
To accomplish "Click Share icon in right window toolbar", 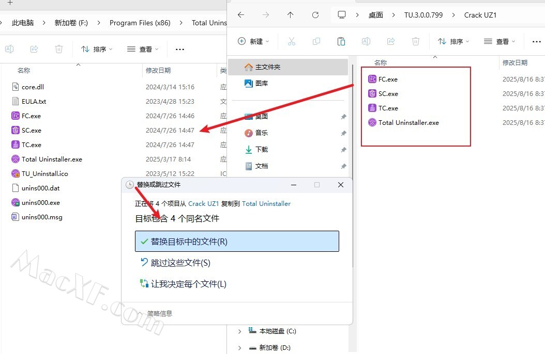I will (x=391, y=42).
